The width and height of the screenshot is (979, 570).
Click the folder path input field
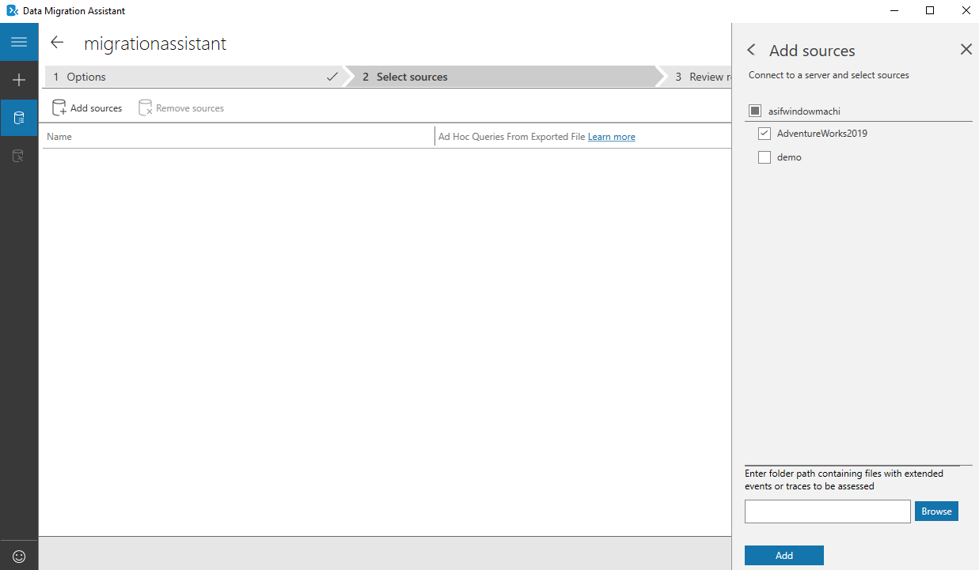pyautogui.click(x=827, y=511)
